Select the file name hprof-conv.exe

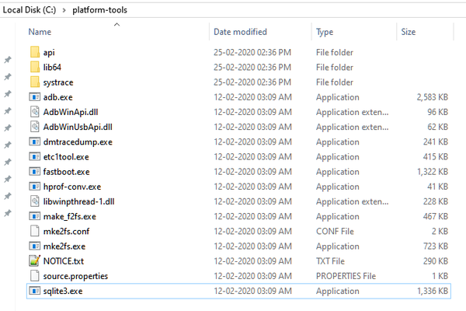coord(72,187)
